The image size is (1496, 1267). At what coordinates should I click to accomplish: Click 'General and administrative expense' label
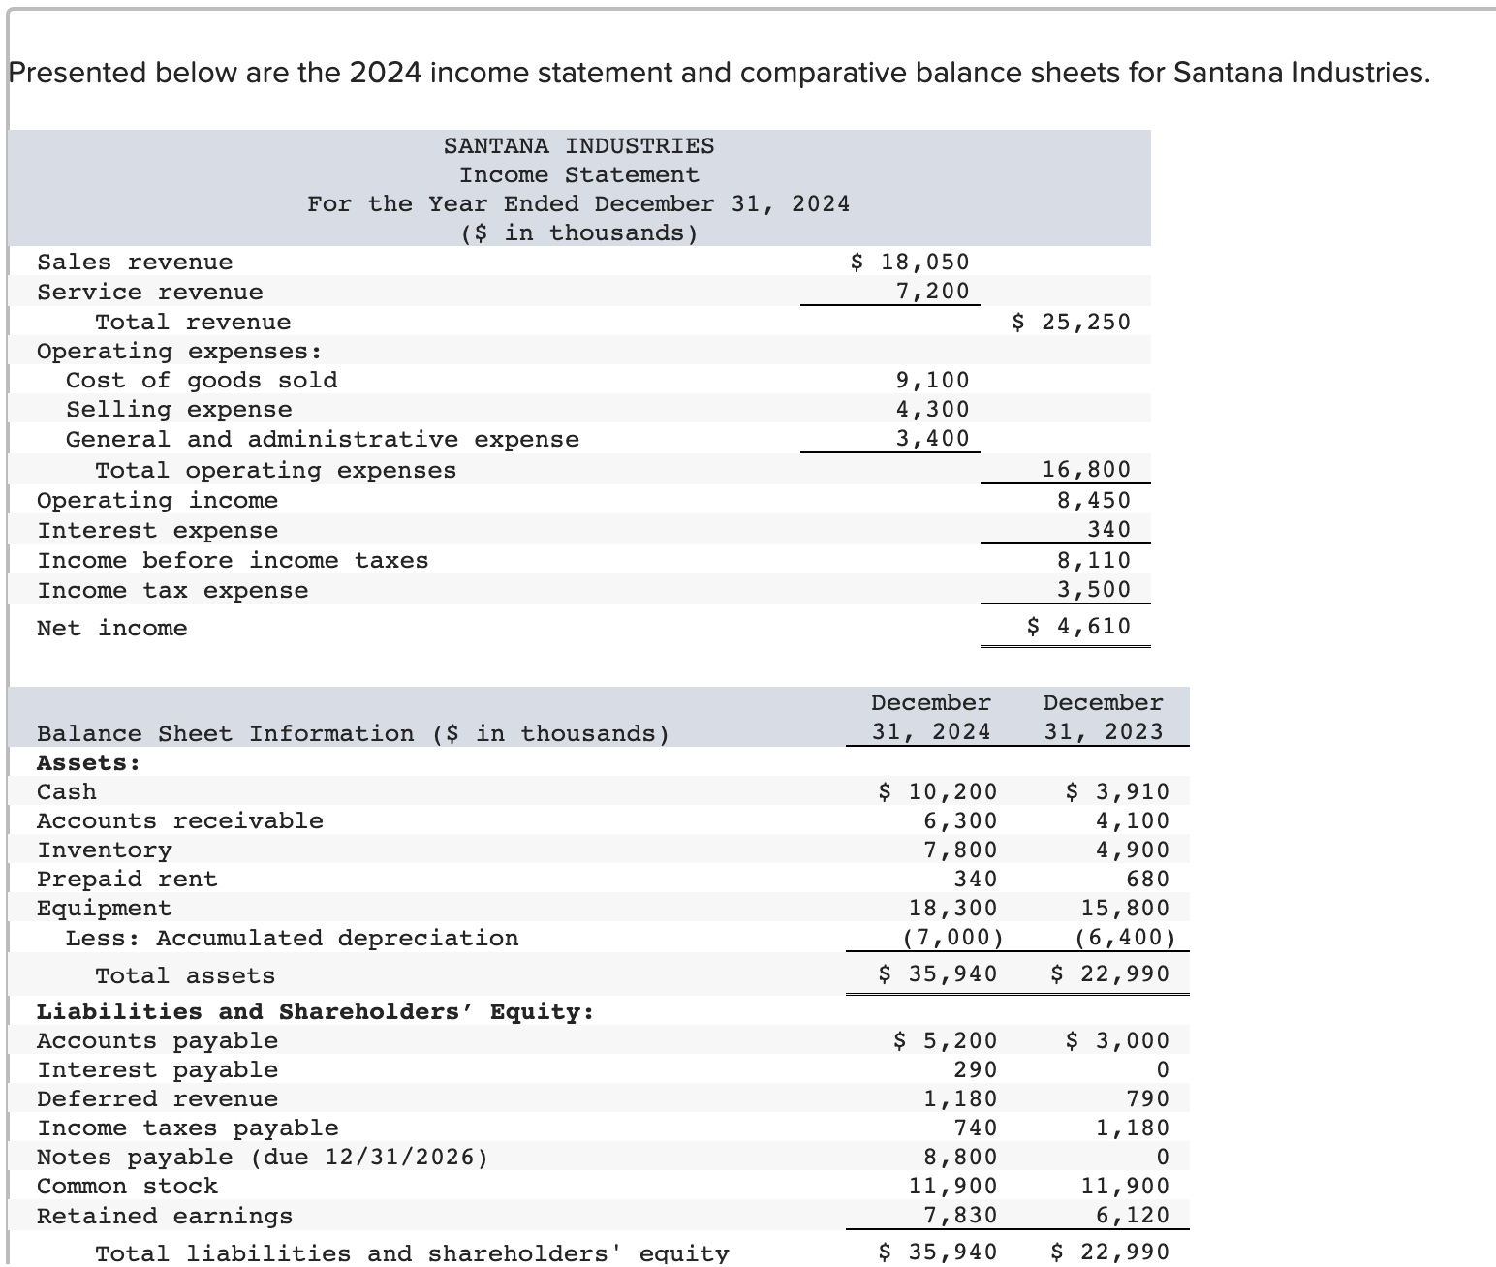[x=323, y=440]
